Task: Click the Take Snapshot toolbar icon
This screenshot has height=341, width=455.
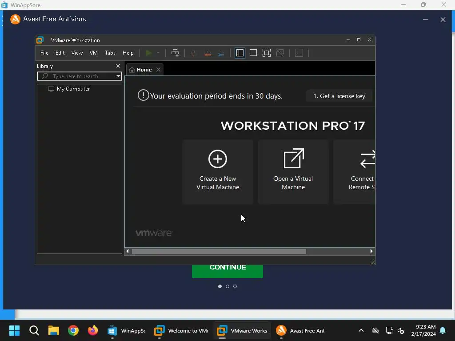Action: [x=194, y=53]
